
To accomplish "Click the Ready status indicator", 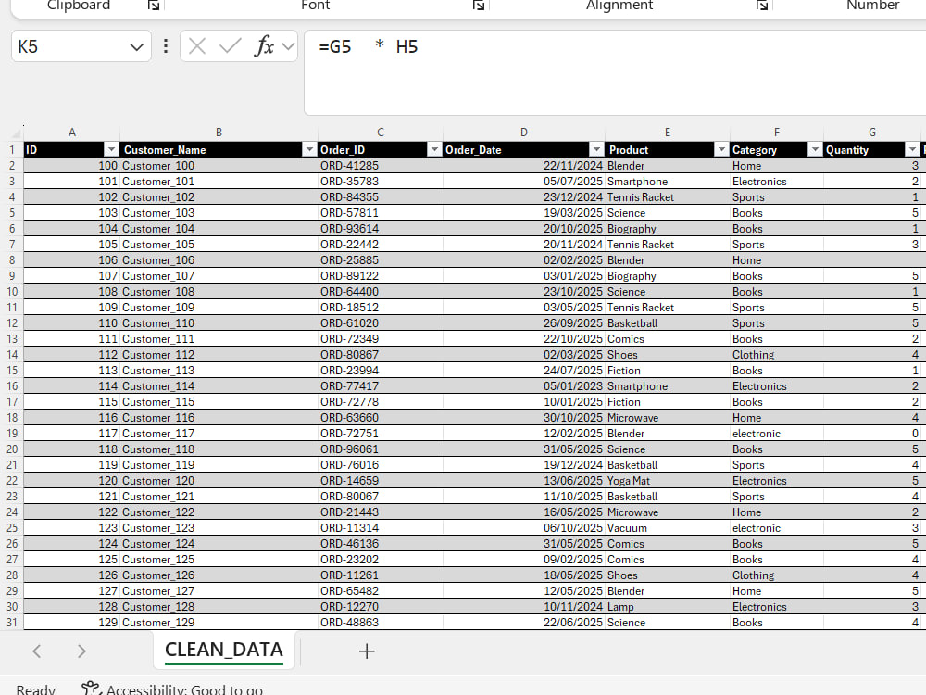I will [x=35, y=689].
